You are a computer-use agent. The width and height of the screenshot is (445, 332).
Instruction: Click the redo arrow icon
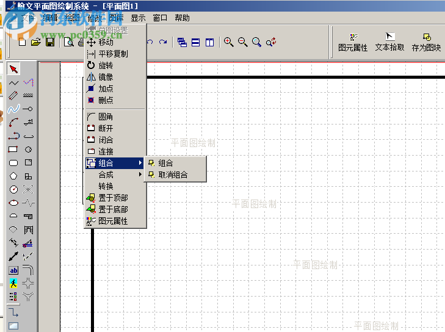(x=163, y=42)
